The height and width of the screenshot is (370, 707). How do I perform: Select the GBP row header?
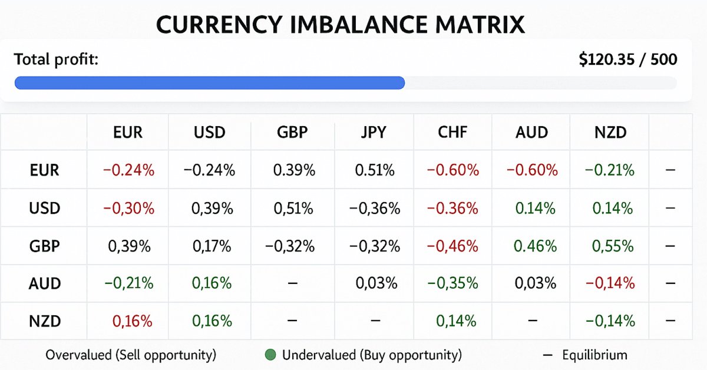pos(45,246)
